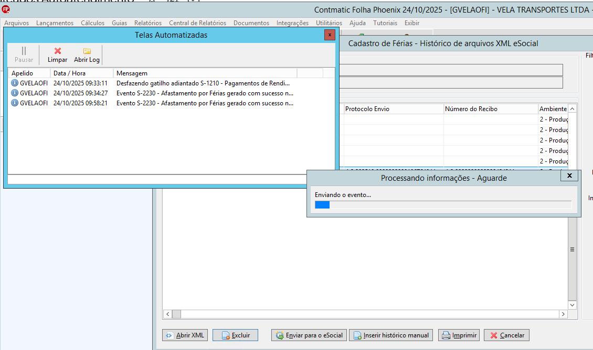This screenshot has height=350, width=593.
Task: Print the history with Imprimir
Action: [x=459, y=335]
